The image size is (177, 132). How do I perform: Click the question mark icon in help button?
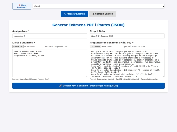pos(19,5)
